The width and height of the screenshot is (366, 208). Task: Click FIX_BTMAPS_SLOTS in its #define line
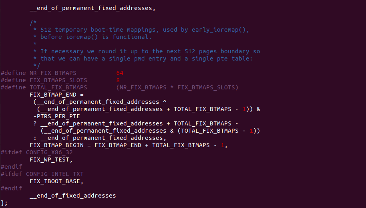pyautogui.click(x=58, y=80)
